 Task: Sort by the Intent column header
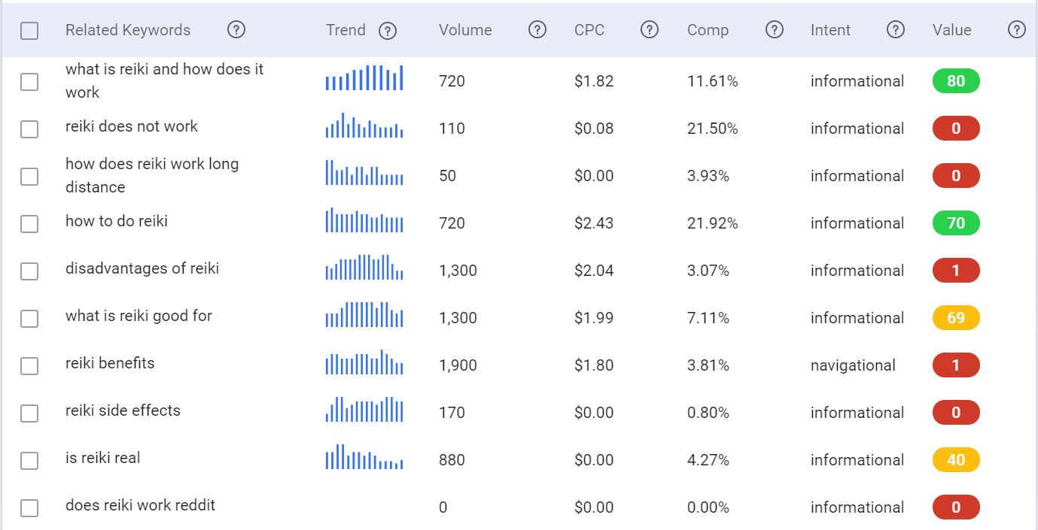830,30
